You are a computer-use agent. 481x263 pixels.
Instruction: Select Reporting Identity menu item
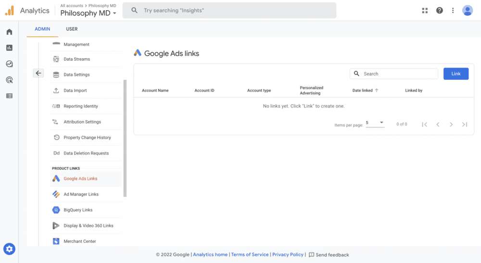coord(86,106)
